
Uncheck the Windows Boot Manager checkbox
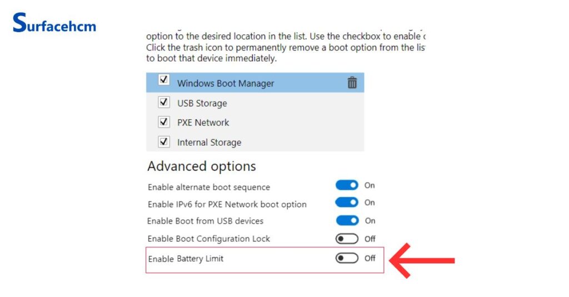coord(163,80)
